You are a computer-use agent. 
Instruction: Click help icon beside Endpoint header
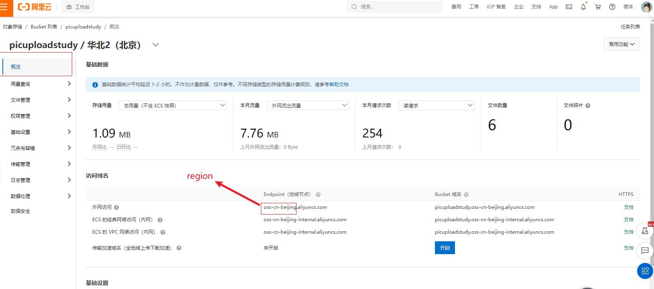(x=318, y=195)
